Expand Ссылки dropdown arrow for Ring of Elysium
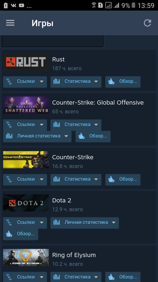158x282 pixels. tap(42, 277)
